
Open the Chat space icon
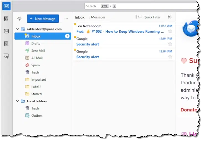pos(6,56)
